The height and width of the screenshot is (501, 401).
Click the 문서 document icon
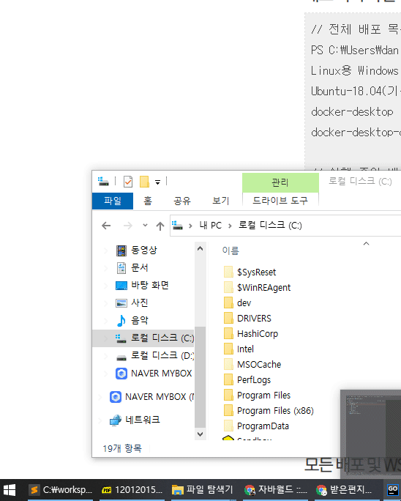point(121,268)
